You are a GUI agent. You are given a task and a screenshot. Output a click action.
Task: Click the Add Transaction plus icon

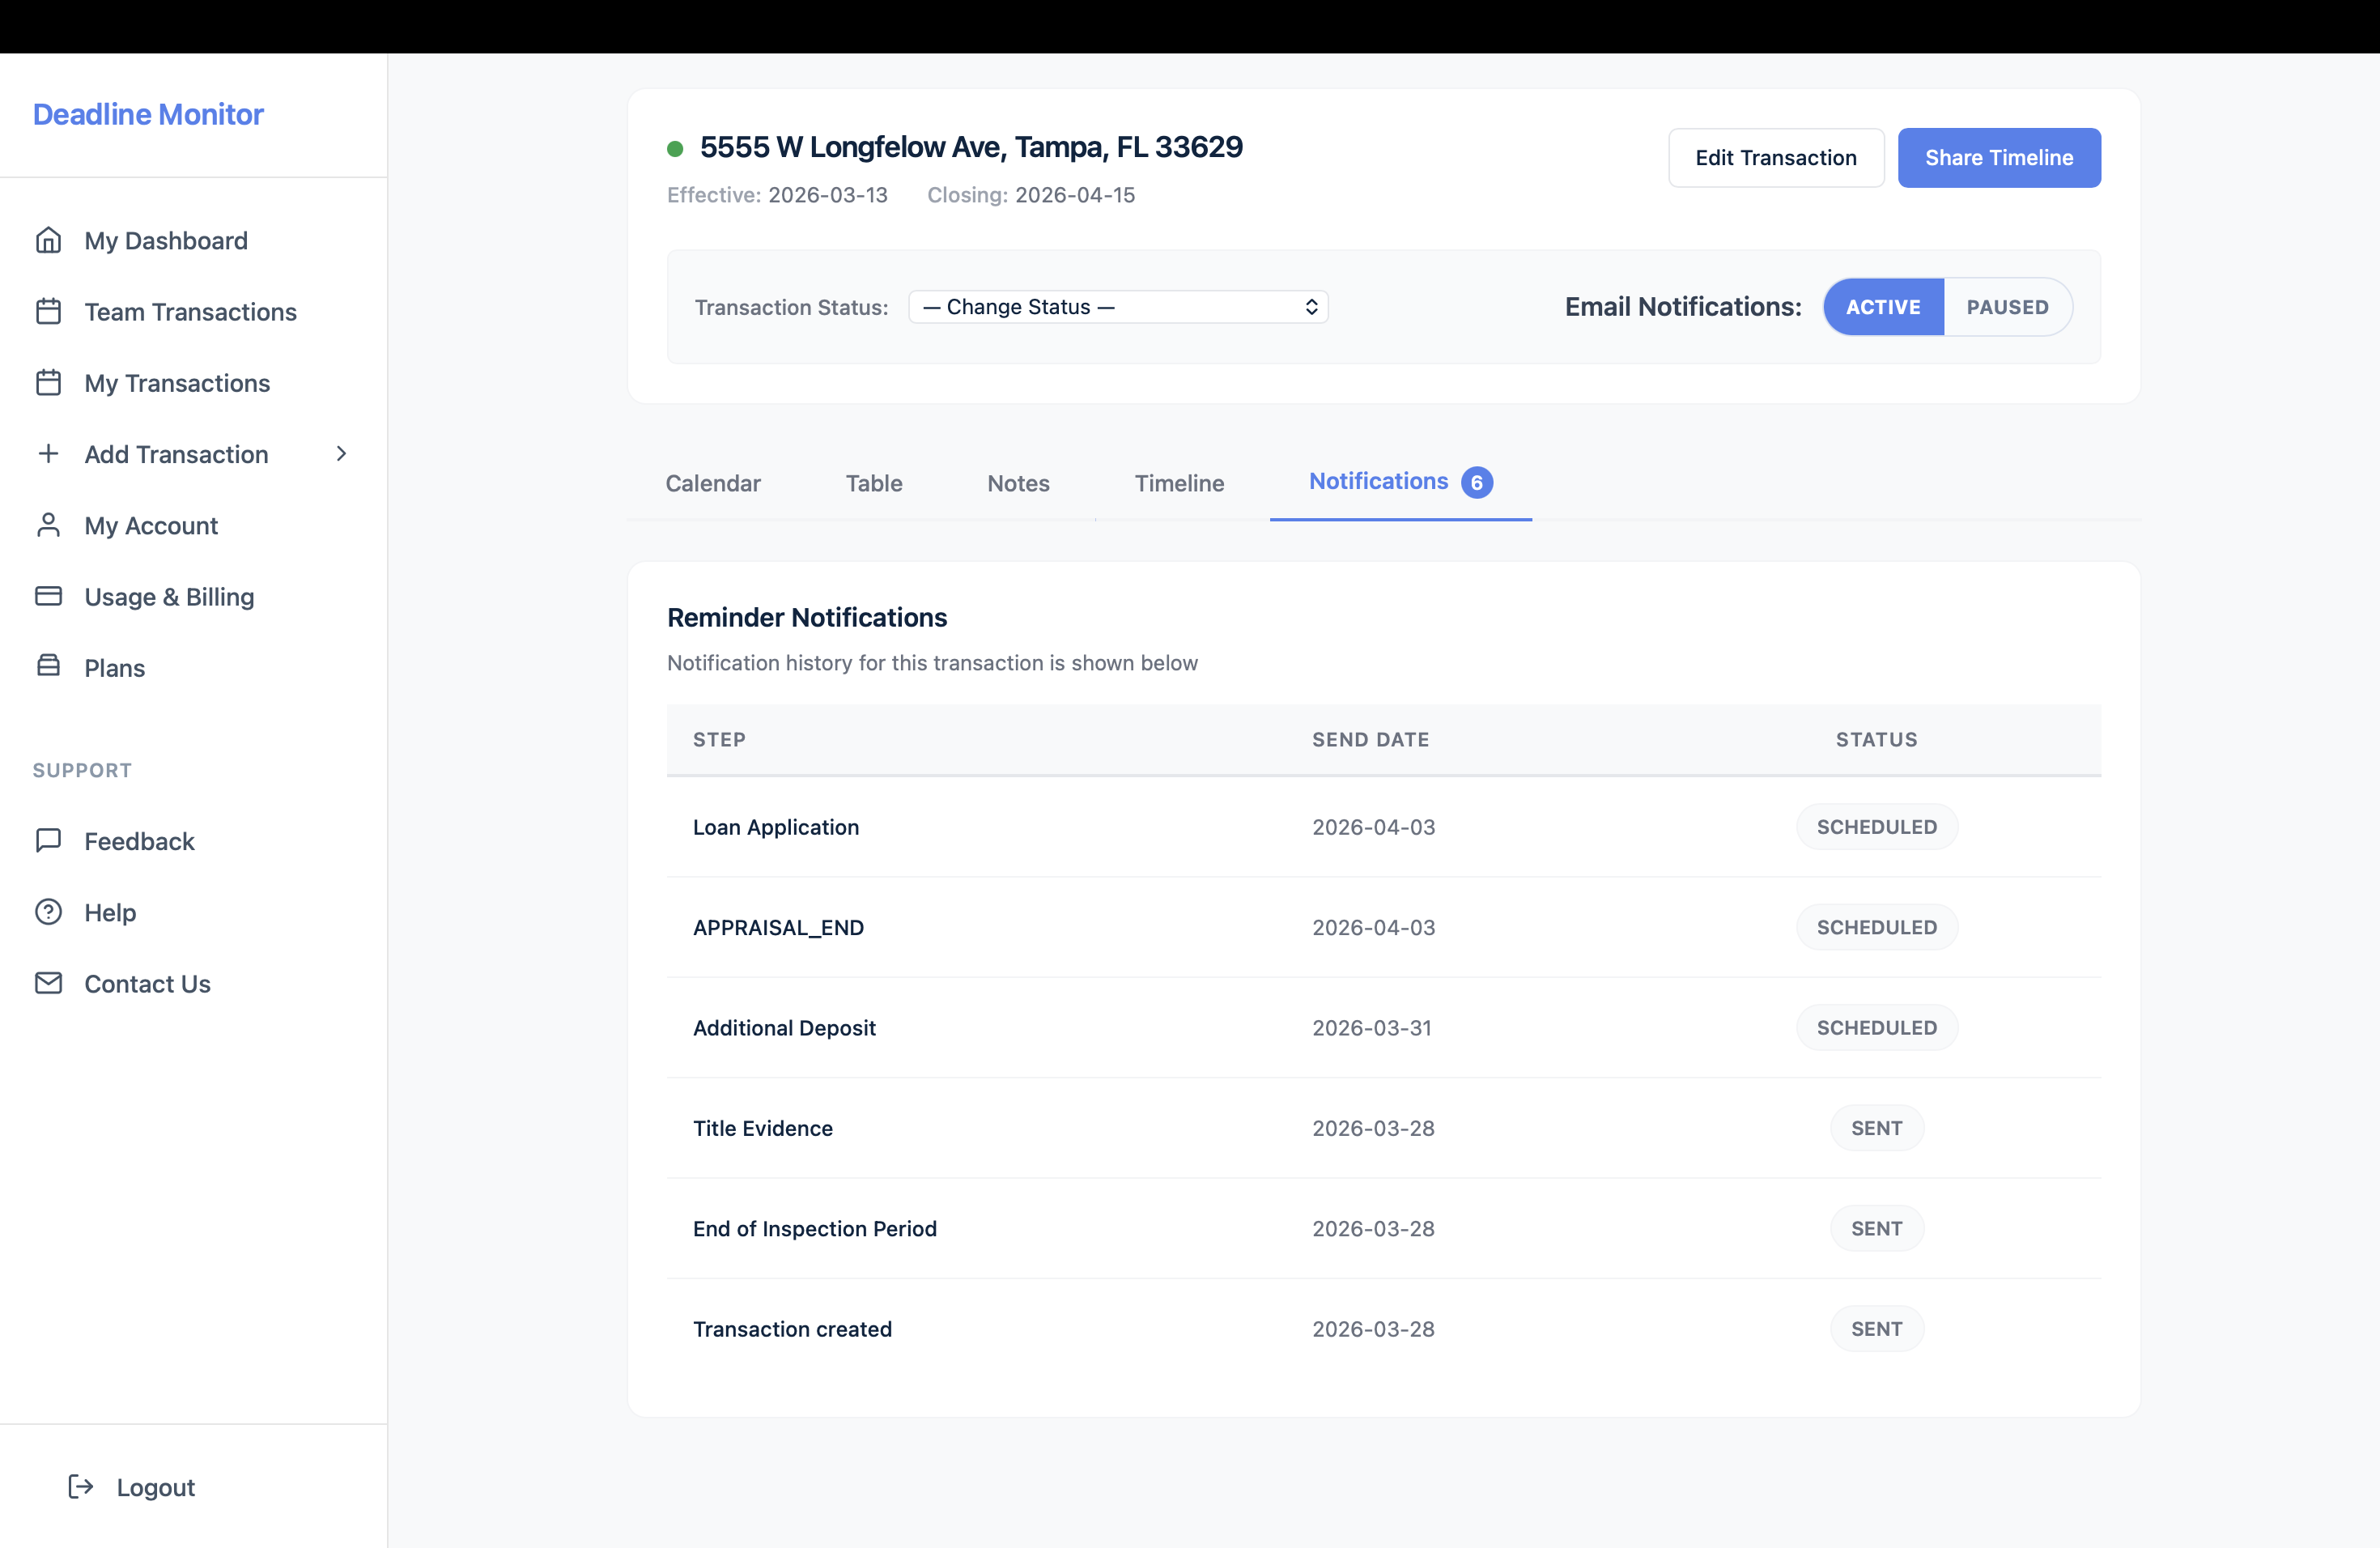(48, 454)
